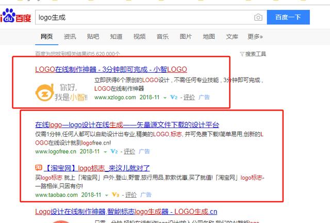Switch to the 资讯 tab
This screenshot has width=330, height=223.
[x=70, y=37]
